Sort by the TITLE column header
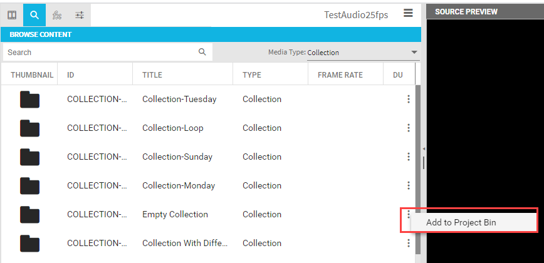The image size is (544, 263). (x=152, y=75)
